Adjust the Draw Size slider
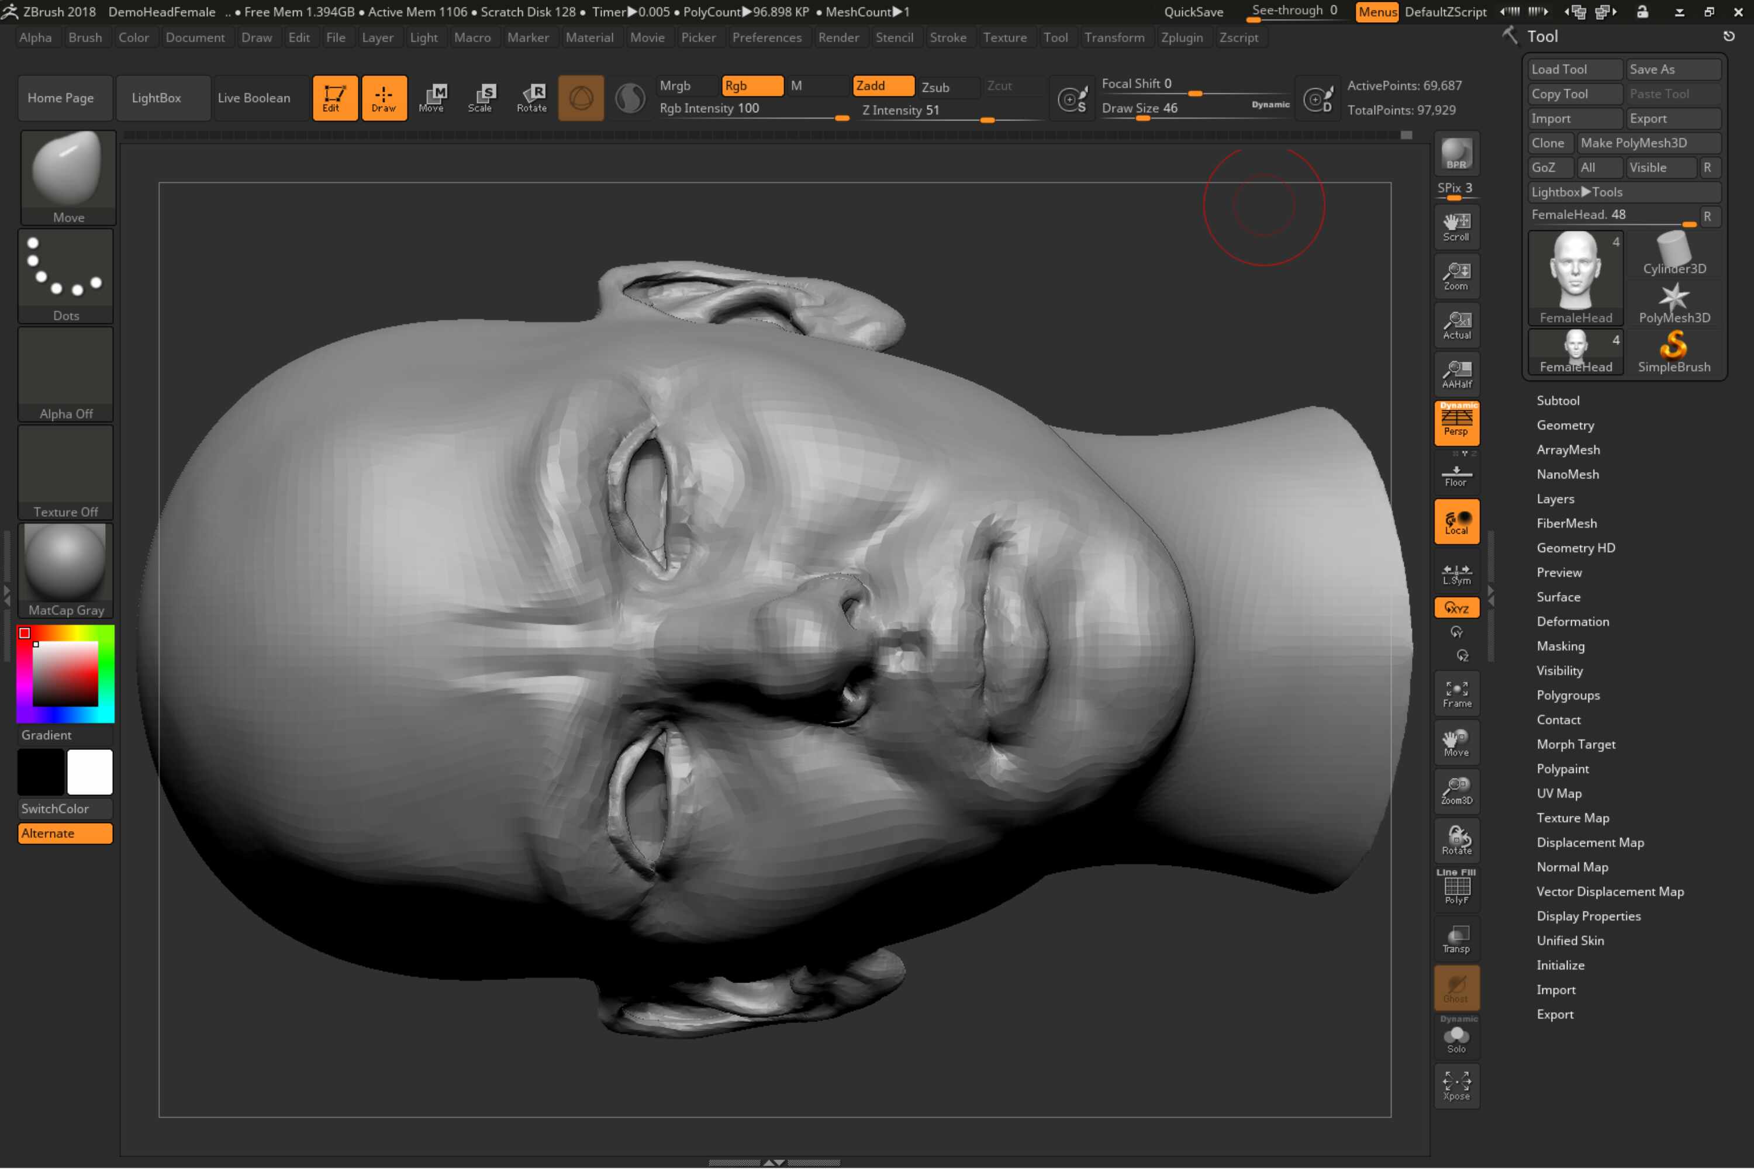Image resolution: width=1754 pixels, height=1169 pixels. (x=1196, y=109)
